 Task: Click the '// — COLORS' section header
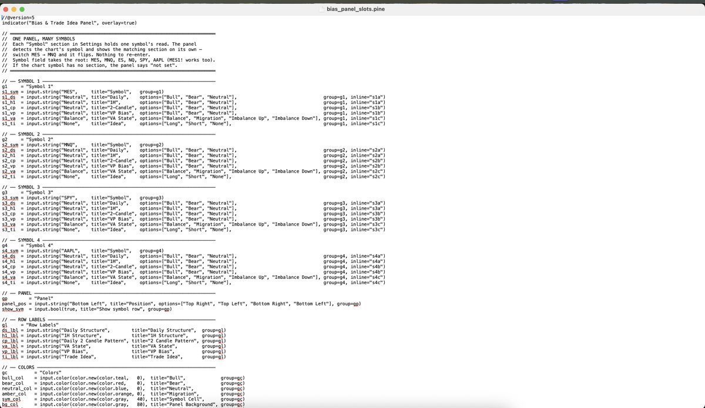coord(18,367)
